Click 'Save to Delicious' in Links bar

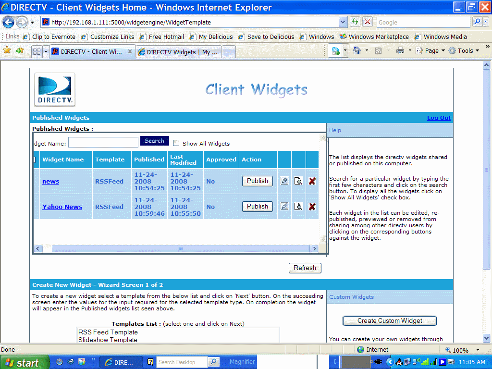tap(266, 37)
